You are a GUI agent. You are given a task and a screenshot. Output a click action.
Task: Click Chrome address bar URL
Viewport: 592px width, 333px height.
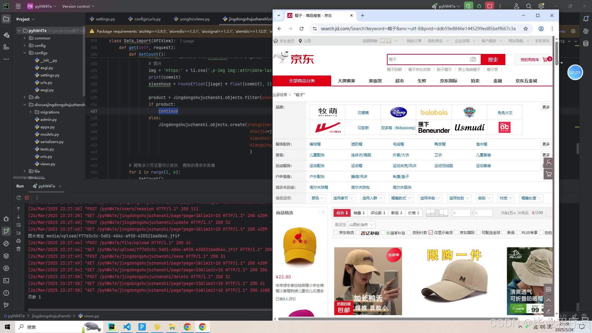pyautogui.click(x=418, y=29)
